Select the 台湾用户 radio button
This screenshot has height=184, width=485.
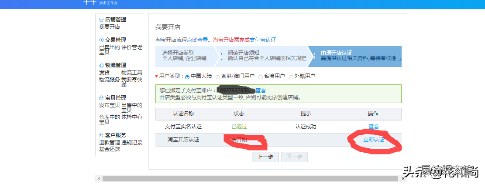pyautogui.click(x=261, y=77)
